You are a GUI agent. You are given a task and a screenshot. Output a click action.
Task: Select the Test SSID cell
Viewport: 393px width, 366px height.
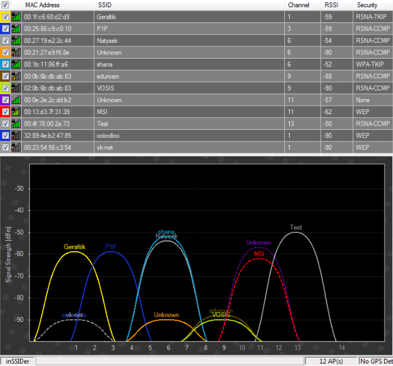point(189,124)
